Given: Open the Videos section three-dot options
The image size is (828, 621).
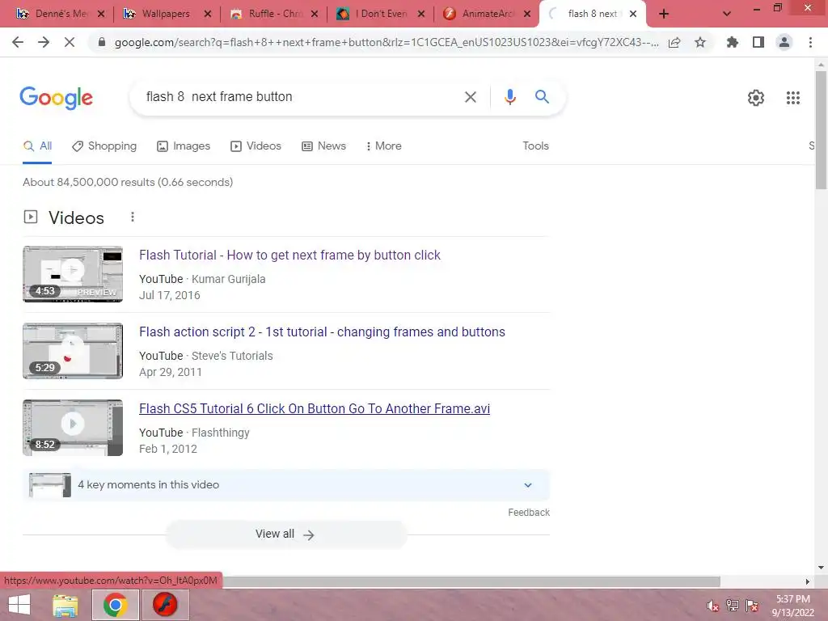Looking at the screenshot, I should pos(133,217).
